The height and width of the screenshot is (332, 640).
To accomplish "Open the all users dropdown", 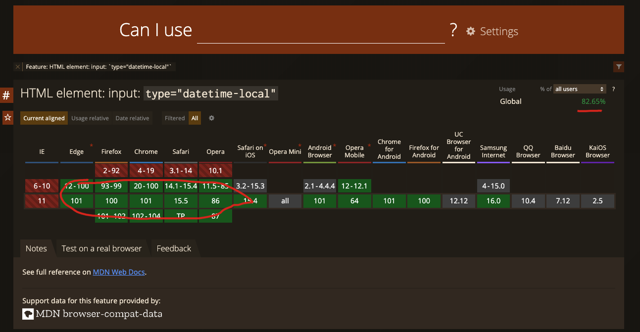I will [580, 89].
